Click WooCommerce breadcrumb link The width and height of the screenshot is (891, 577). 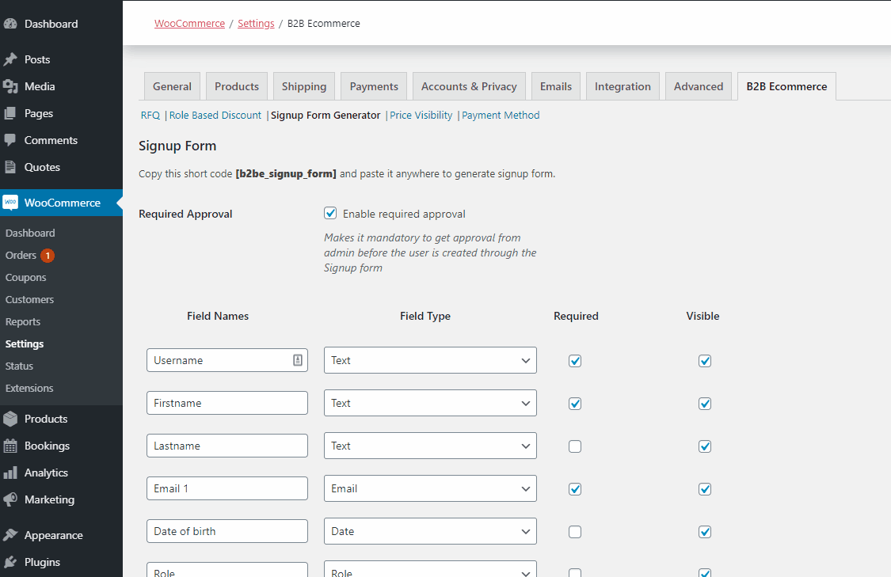click(x=190, y=23)
